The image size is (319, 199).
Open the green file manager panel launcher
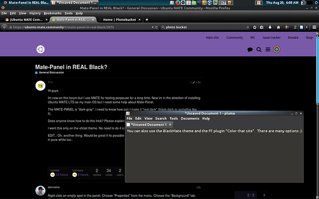click(x=194, y=2)
